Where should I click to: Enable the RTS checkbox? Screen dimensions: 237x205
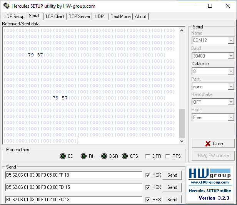168,156
